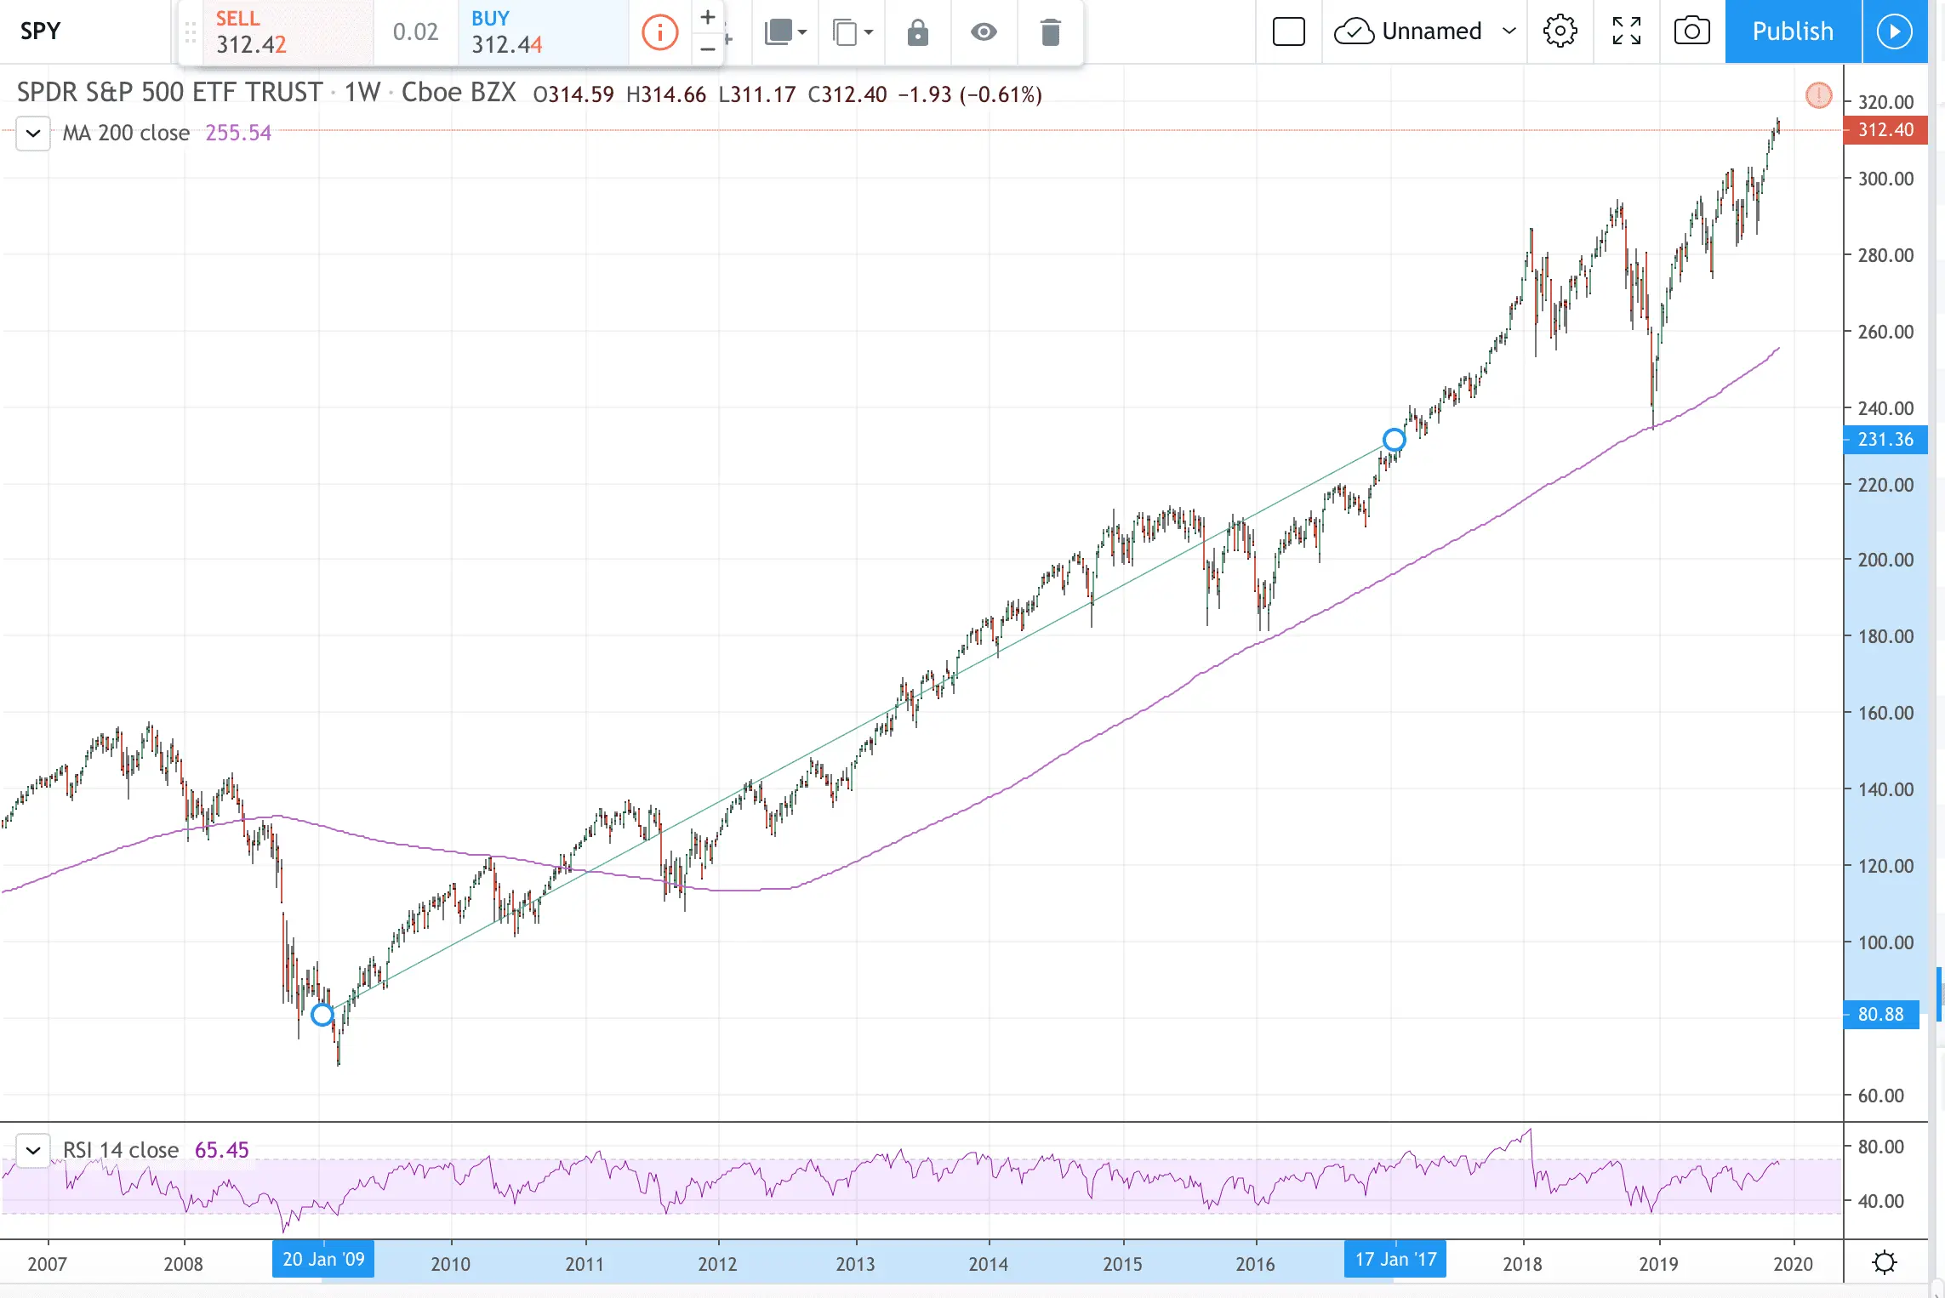The image size is (1945, 1298).
Task: Click the alert warning icon on chart
Action: pos(1818,94)
